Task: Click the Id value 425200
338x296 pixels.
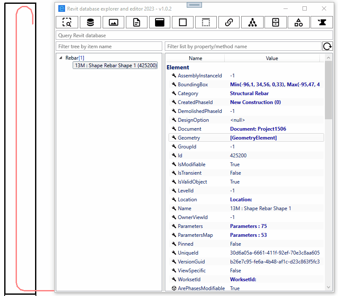Action: [x=238, y=156]
